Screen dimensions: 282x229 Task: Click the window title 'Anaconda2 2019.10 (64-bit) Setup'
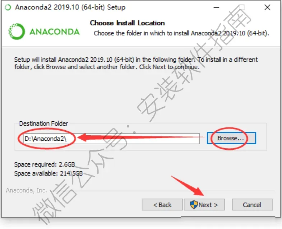[x=70, y=8]
